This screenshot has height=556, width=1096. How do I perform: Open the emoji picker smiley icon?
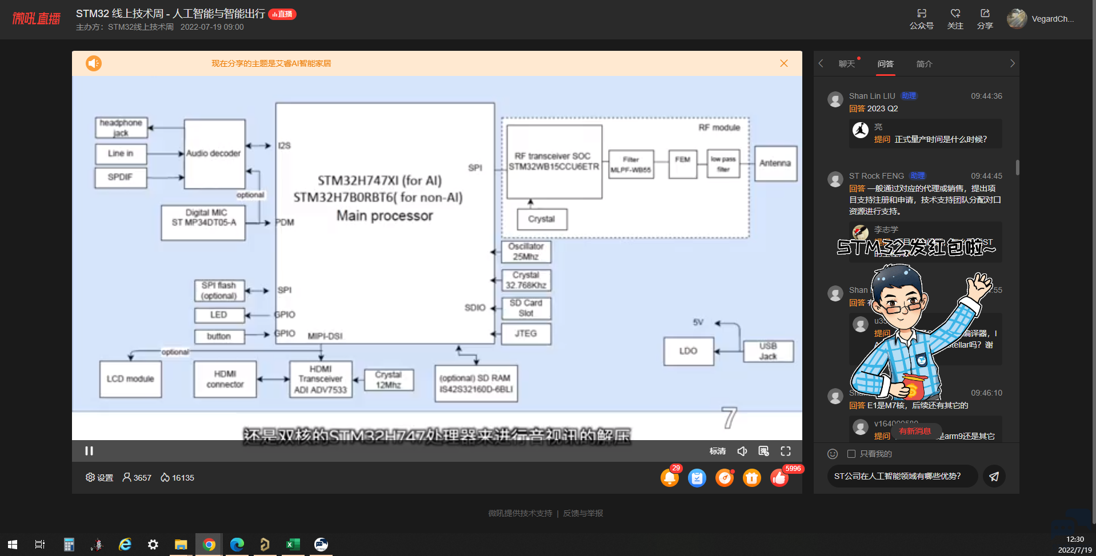833,454
